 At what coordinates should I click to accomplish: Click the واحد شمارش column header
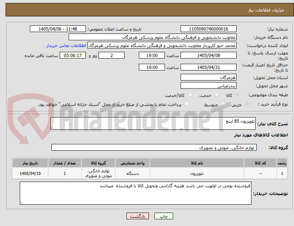coord(132,163)
